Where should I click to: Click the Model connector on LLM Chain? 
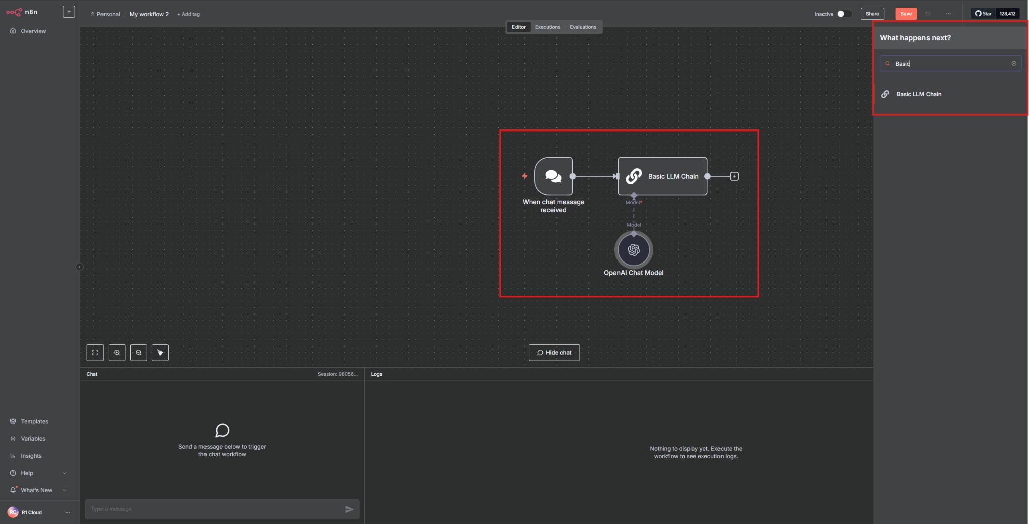click(x=634, y=195)
